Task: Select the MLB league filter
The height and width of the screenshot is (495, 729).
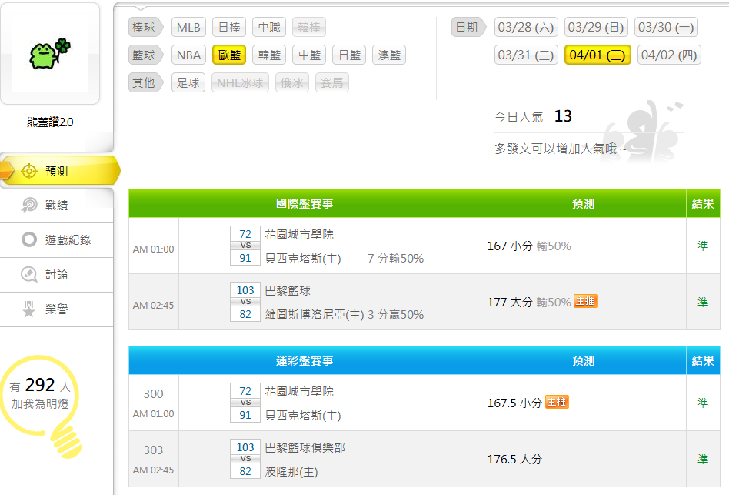Action: (x=188, y=28)
